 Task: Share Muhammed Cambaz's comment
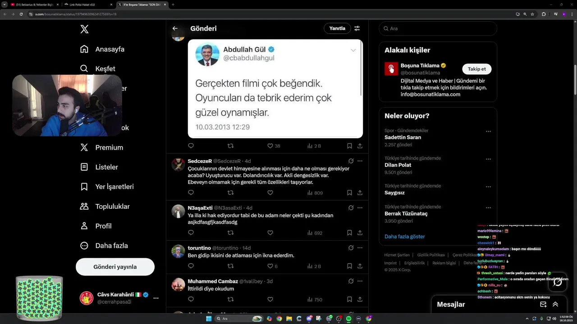(360, 299)
